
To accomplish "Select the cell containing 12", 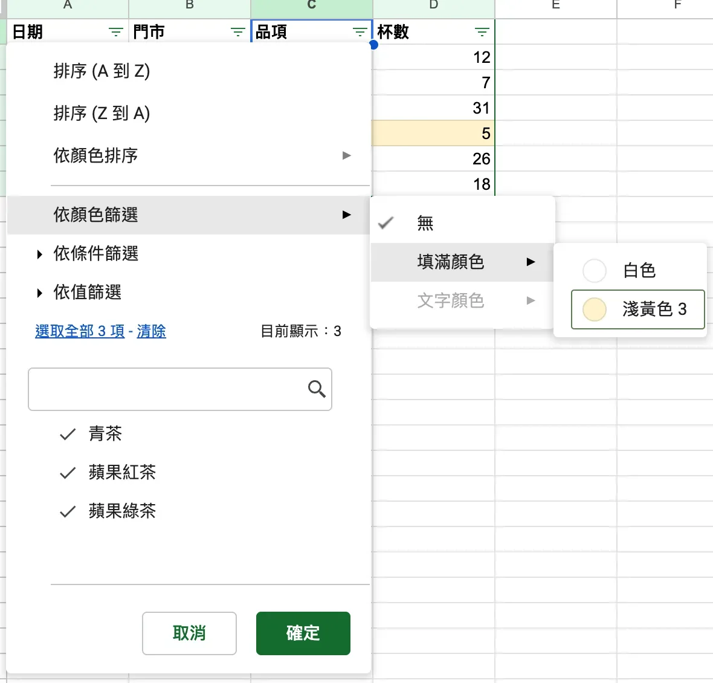I will [433, 57].
